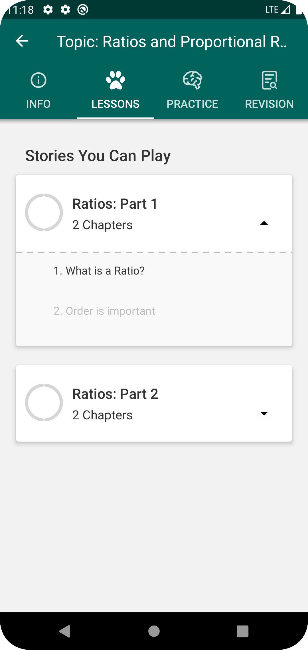This screenshot has height=650, width=308.
Task: Open the REVISION tab label
Action: coord(269,104)
